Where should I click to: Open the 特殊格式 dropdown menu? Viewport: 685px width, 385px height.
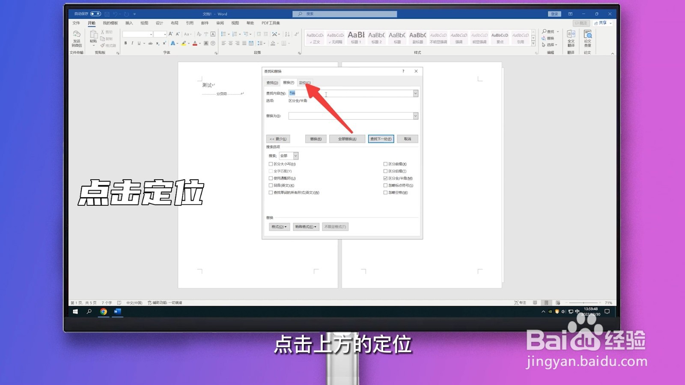(306, 227)
